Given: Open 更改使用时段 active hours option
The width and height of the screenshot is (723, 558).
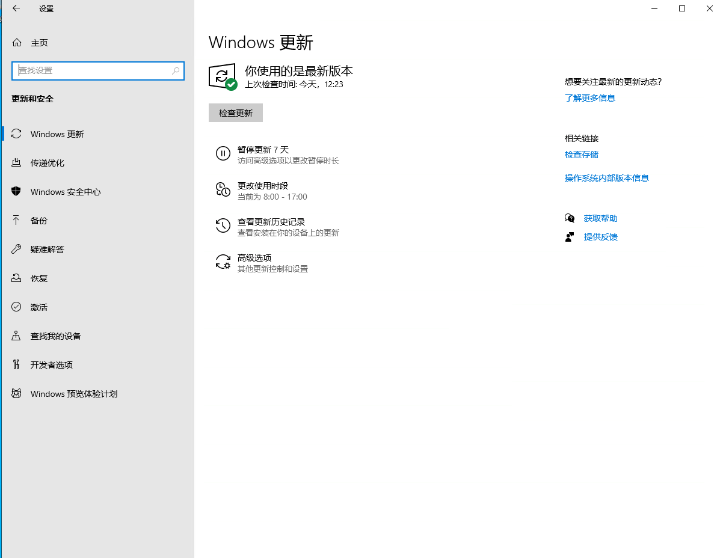Looking at the screenshot, I should (262, 191).
